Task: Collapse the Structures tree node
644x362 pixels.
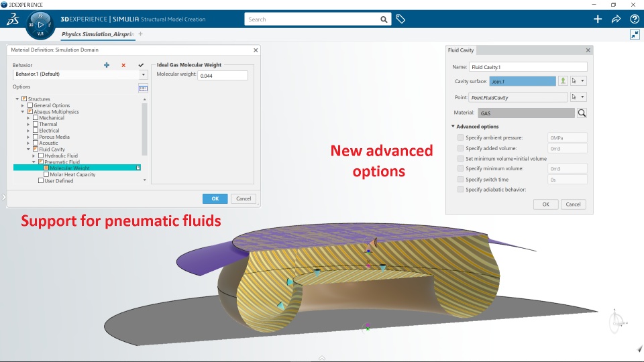Action: point(17,99)
